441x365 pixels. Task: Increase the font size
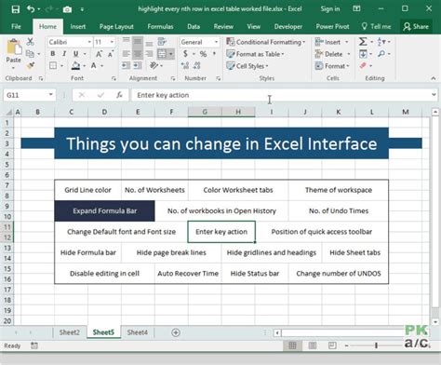pyautogui.click(x=99, y=54)
